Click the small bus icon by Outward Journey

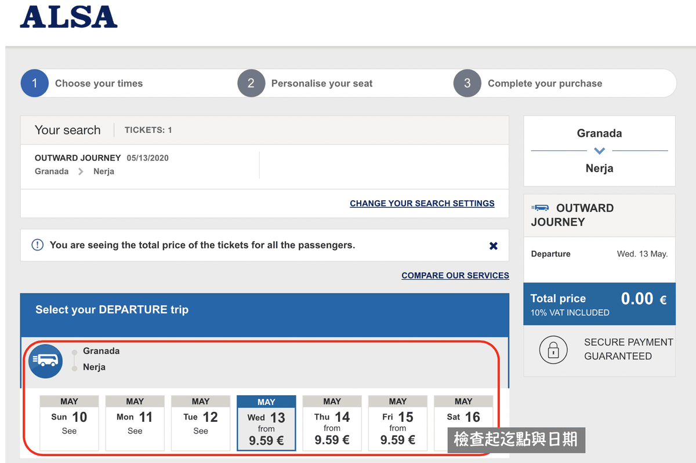pyautogui.click(x=540, y=208)
